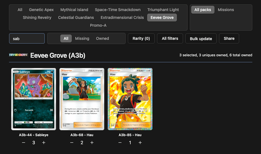
Task: Filter to Owned cards only
Action: pyautogui.click(x=103, y=38)
